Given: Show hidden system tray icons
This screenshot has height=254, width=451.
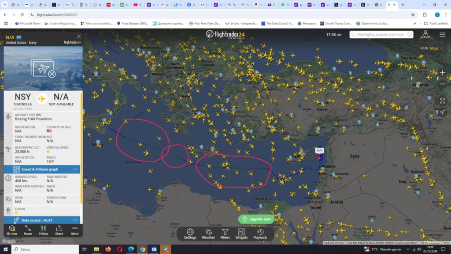Looking at the screenshot, I should 407,250.
